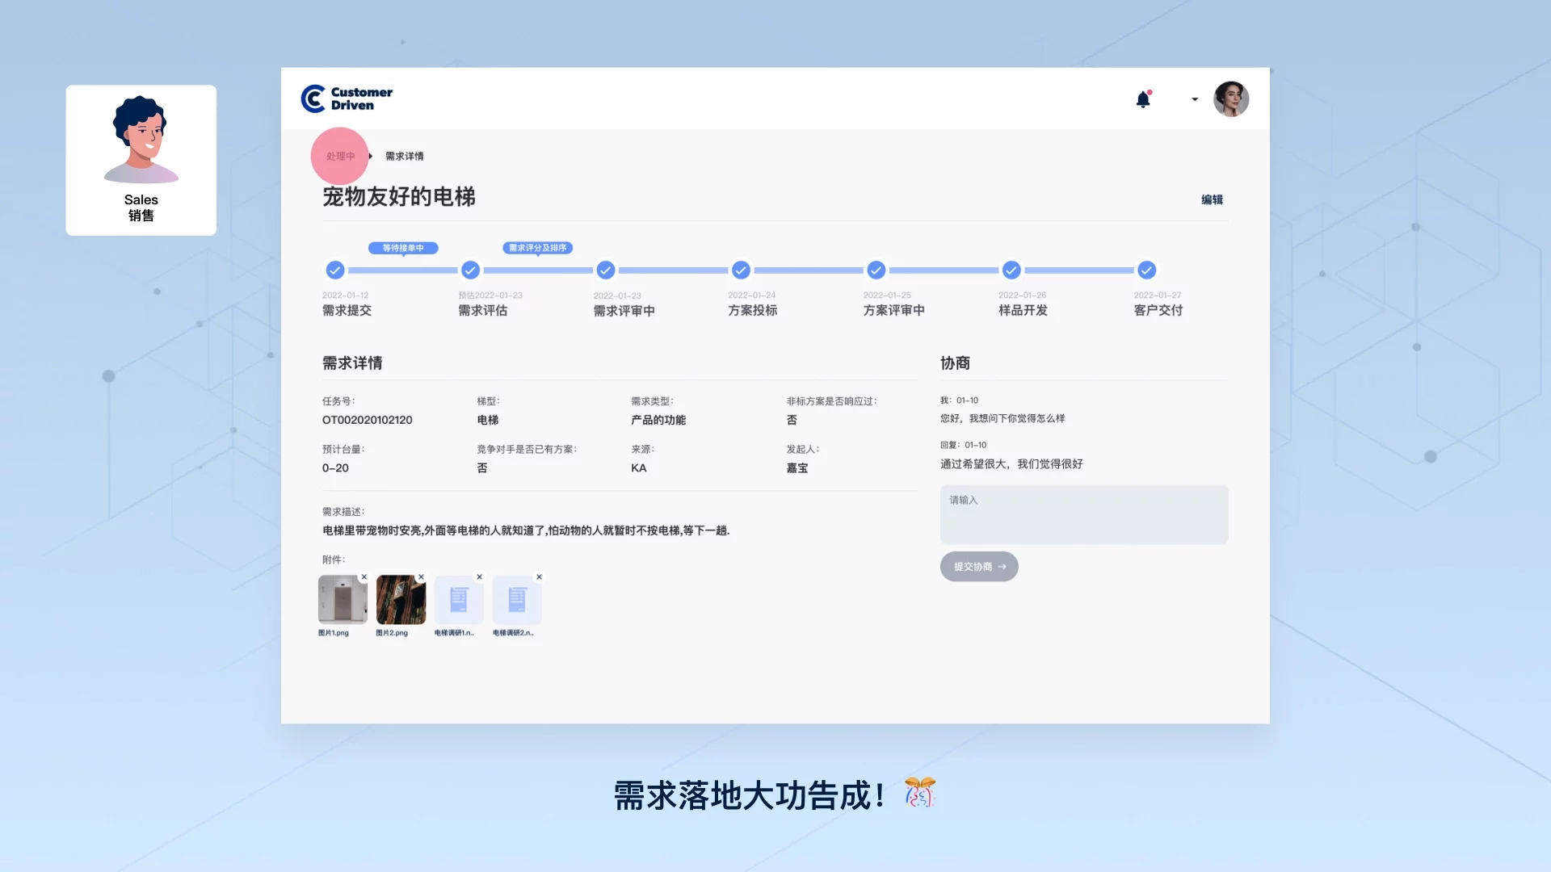Open the user profile avatar
The height and width of the screenshot is (872, 1551).
[1231, 99]
